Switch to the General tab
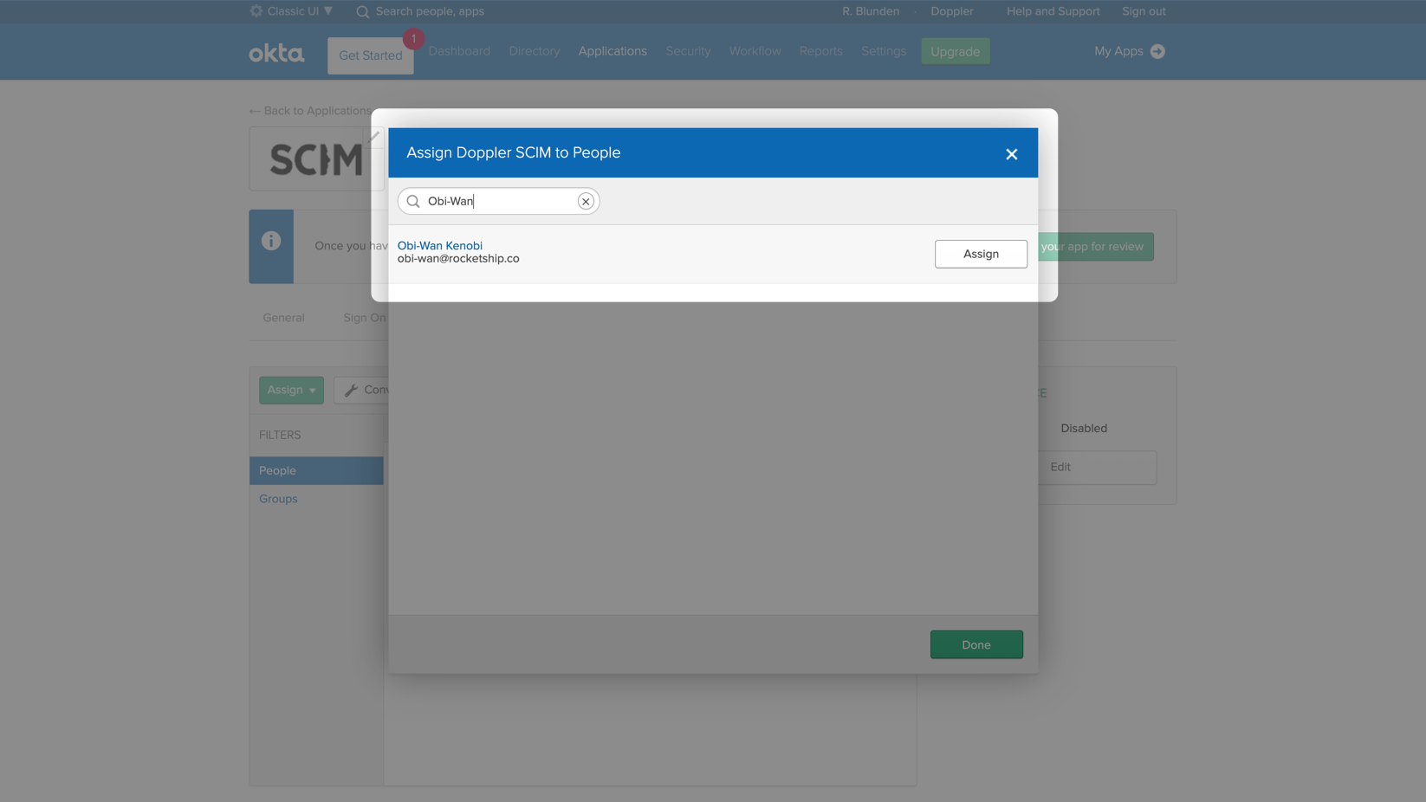The height and width of the screenshot is (802, 1426). click(x=283, y=318)
